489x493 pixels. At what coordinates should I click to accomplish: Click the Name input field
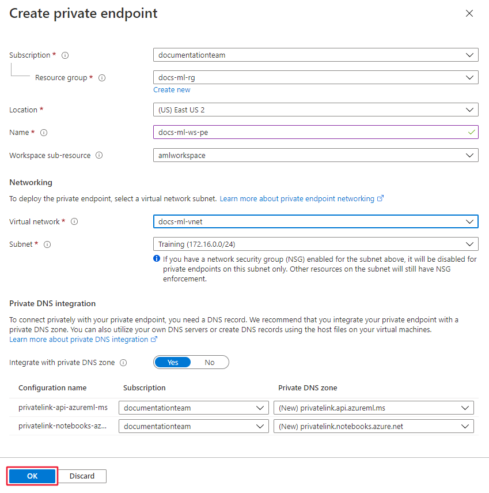coord(311,132)
